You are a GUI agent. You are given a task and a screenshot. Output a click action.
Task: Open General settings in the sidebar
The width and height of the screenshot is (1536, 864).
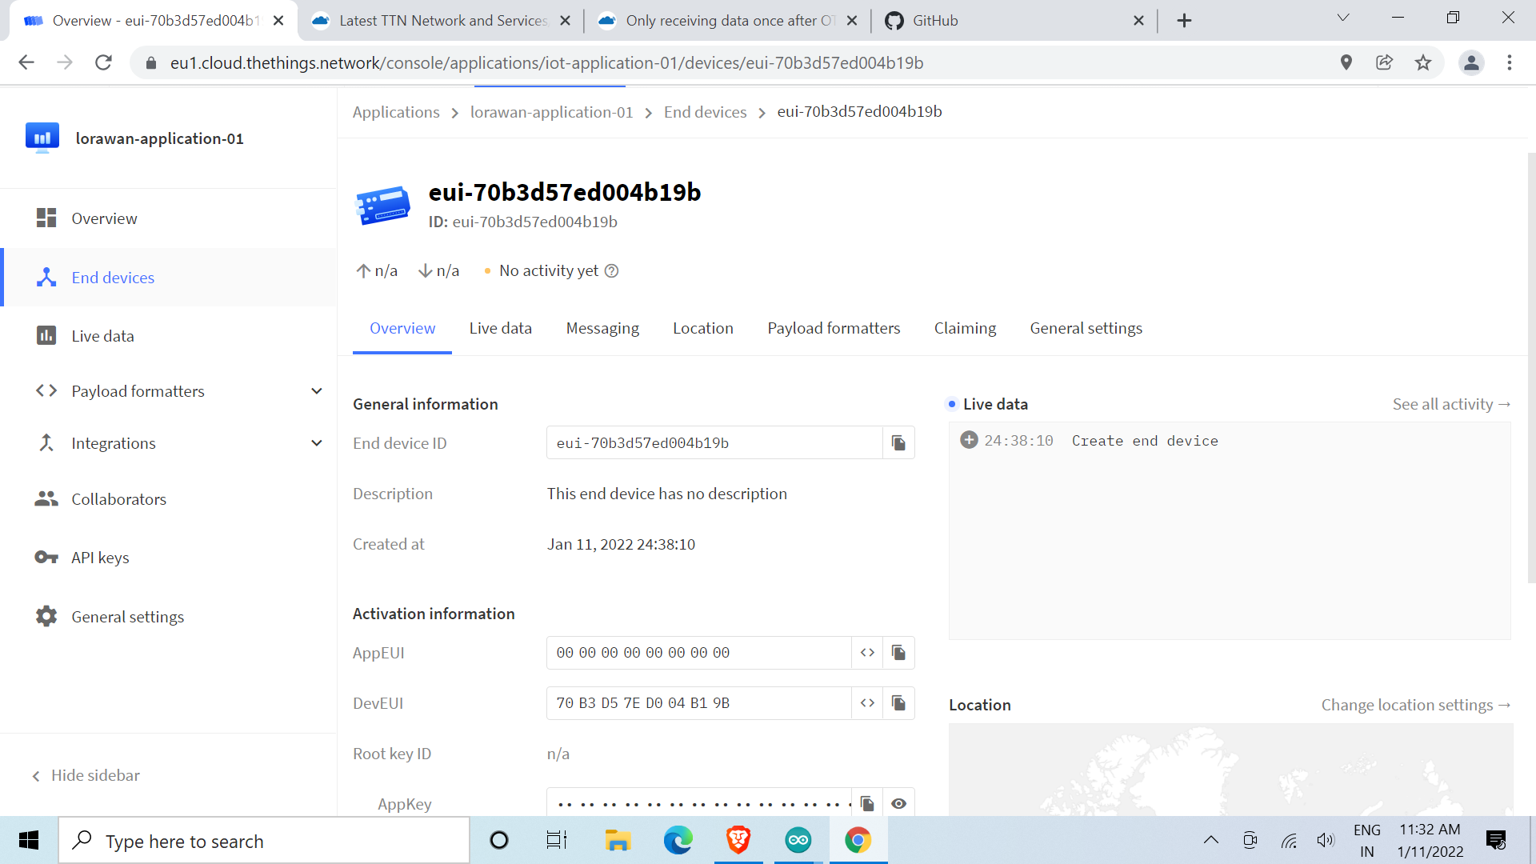(168, 617)
